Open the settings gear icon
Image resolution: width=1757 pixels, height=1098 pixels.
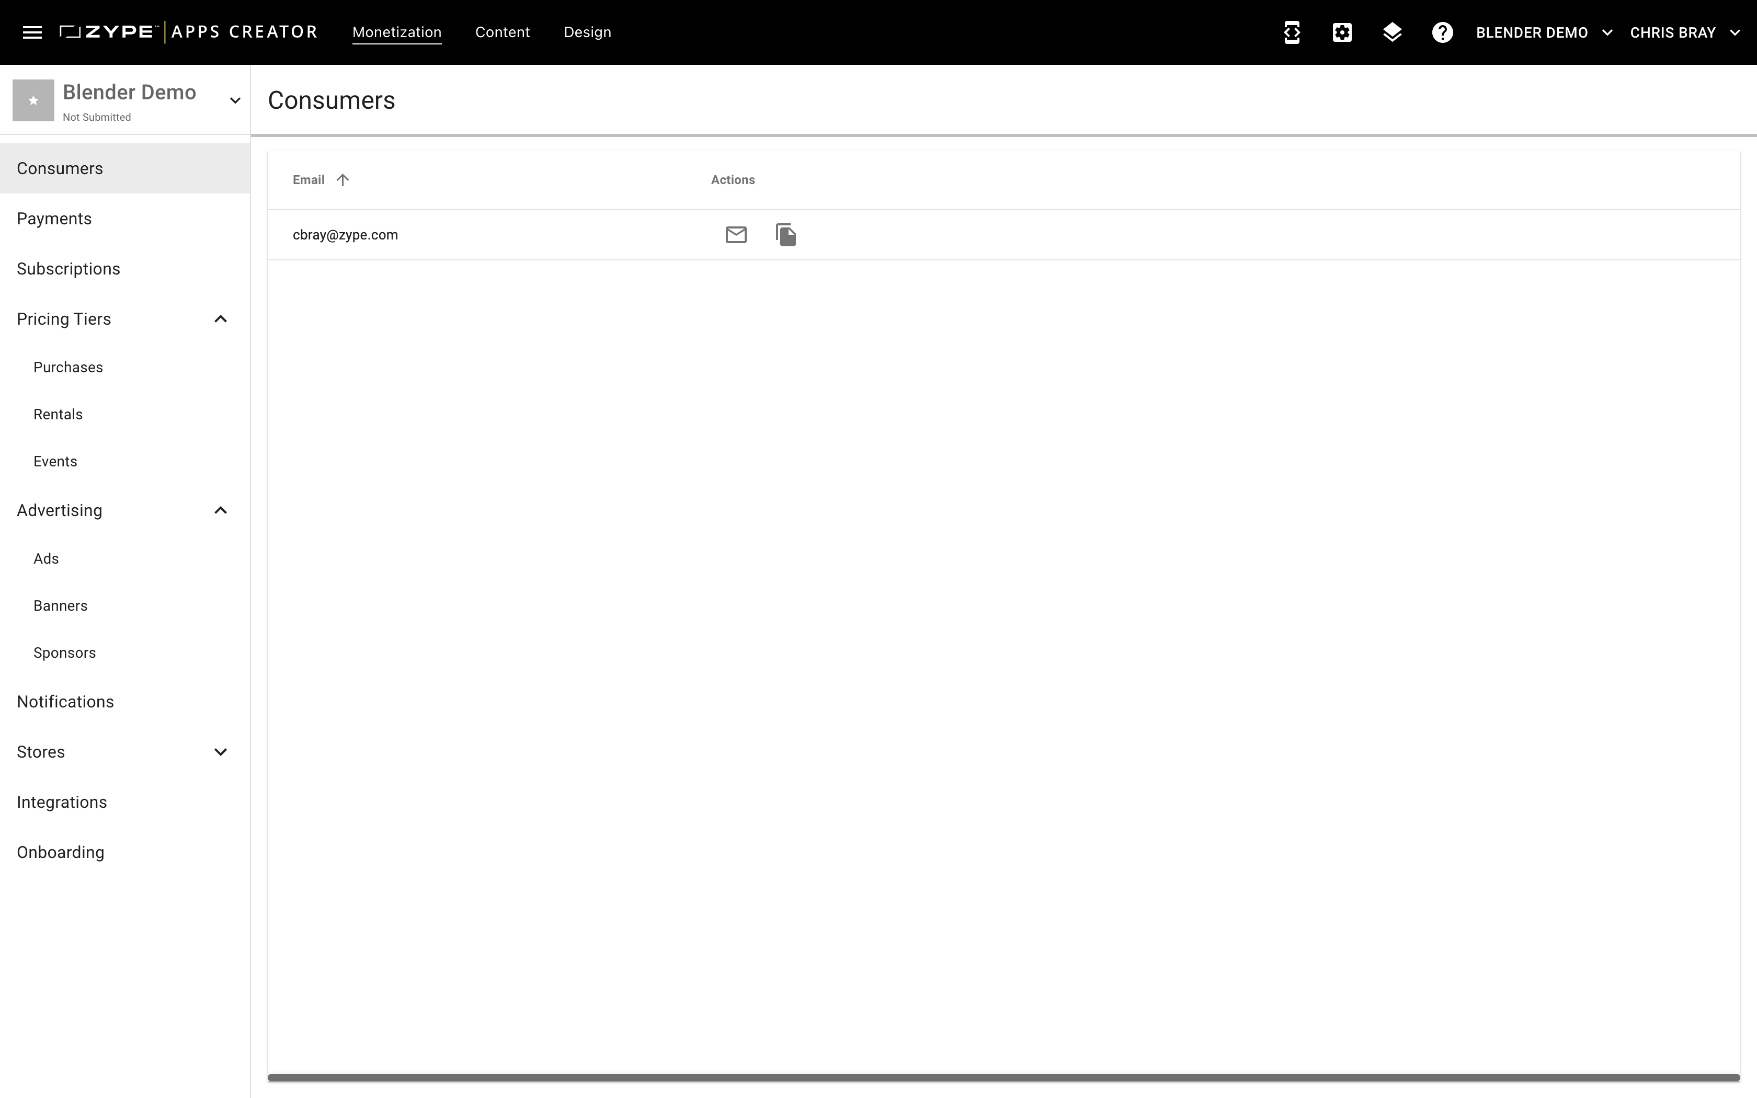tap(1342, 32)
